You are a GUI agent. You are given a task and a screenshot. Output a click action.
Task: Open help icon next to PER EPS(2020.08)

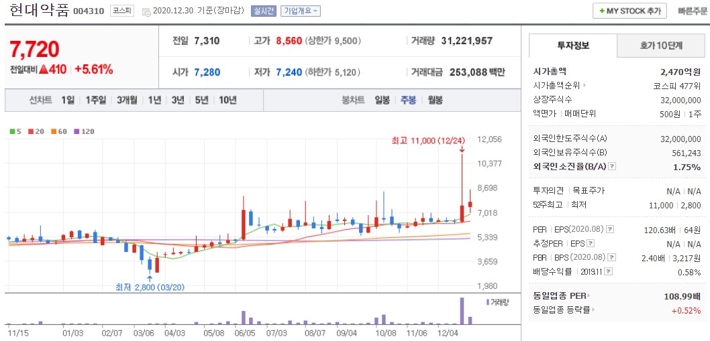point(609,229)
